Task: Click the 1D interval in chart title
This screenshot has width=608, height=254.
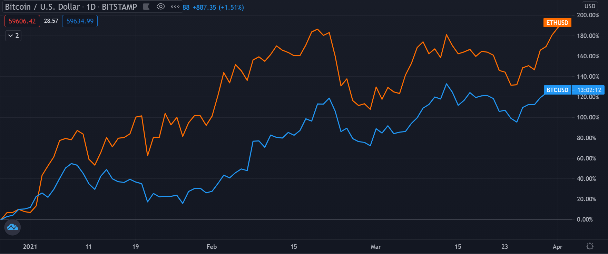Action: click(x=91, y=7)
